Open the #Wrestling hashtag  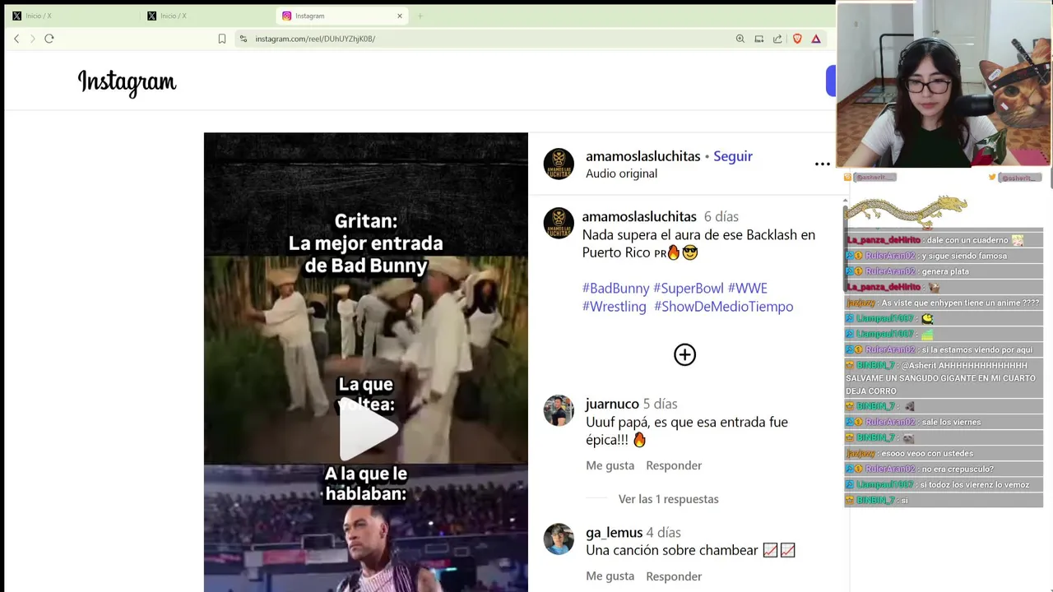point(615,306)
